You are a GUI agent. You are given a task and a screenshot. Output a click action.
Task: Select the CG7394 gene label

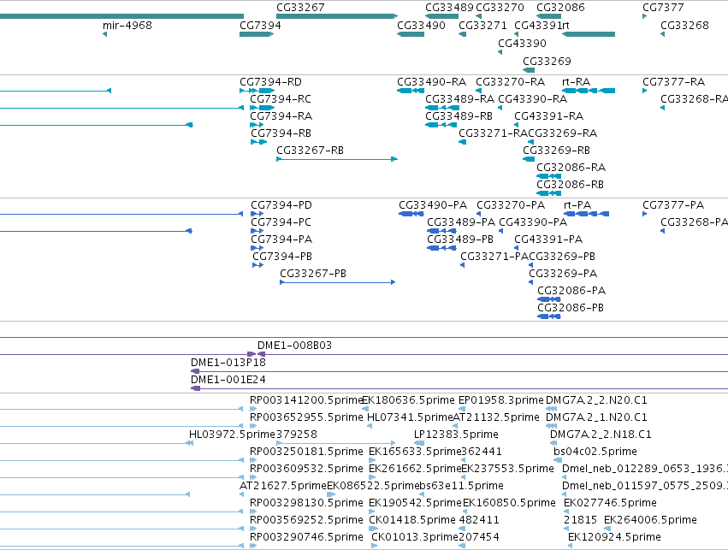coord(260,25)
